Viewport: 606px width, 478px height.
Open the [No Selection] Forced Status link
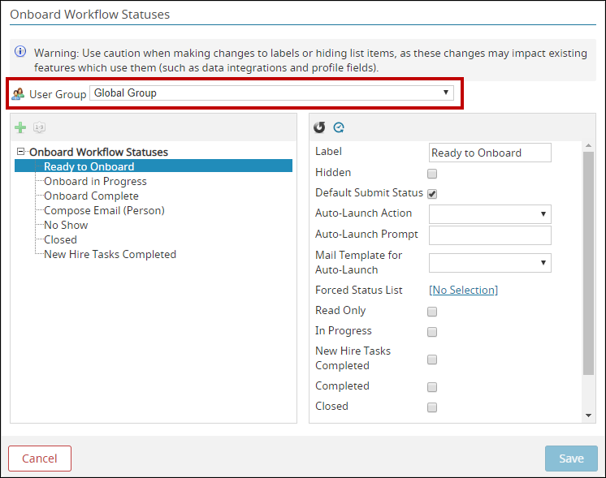click(463, 290)
